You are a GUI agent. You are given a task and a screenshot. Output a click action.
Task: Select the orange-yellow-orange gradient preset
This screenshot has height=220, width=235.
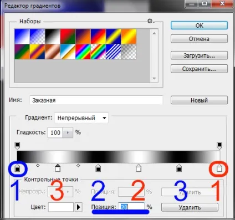click(129, 37)
